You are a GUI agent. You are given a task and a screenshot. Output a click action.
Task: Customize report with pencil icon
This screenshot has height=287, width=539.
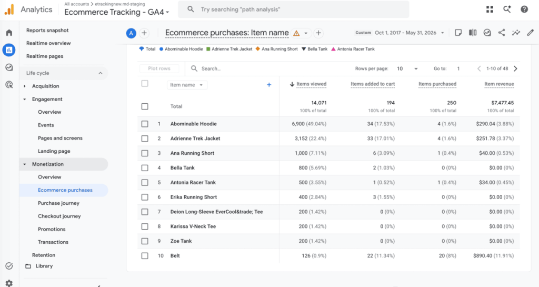tap(531, 33)
